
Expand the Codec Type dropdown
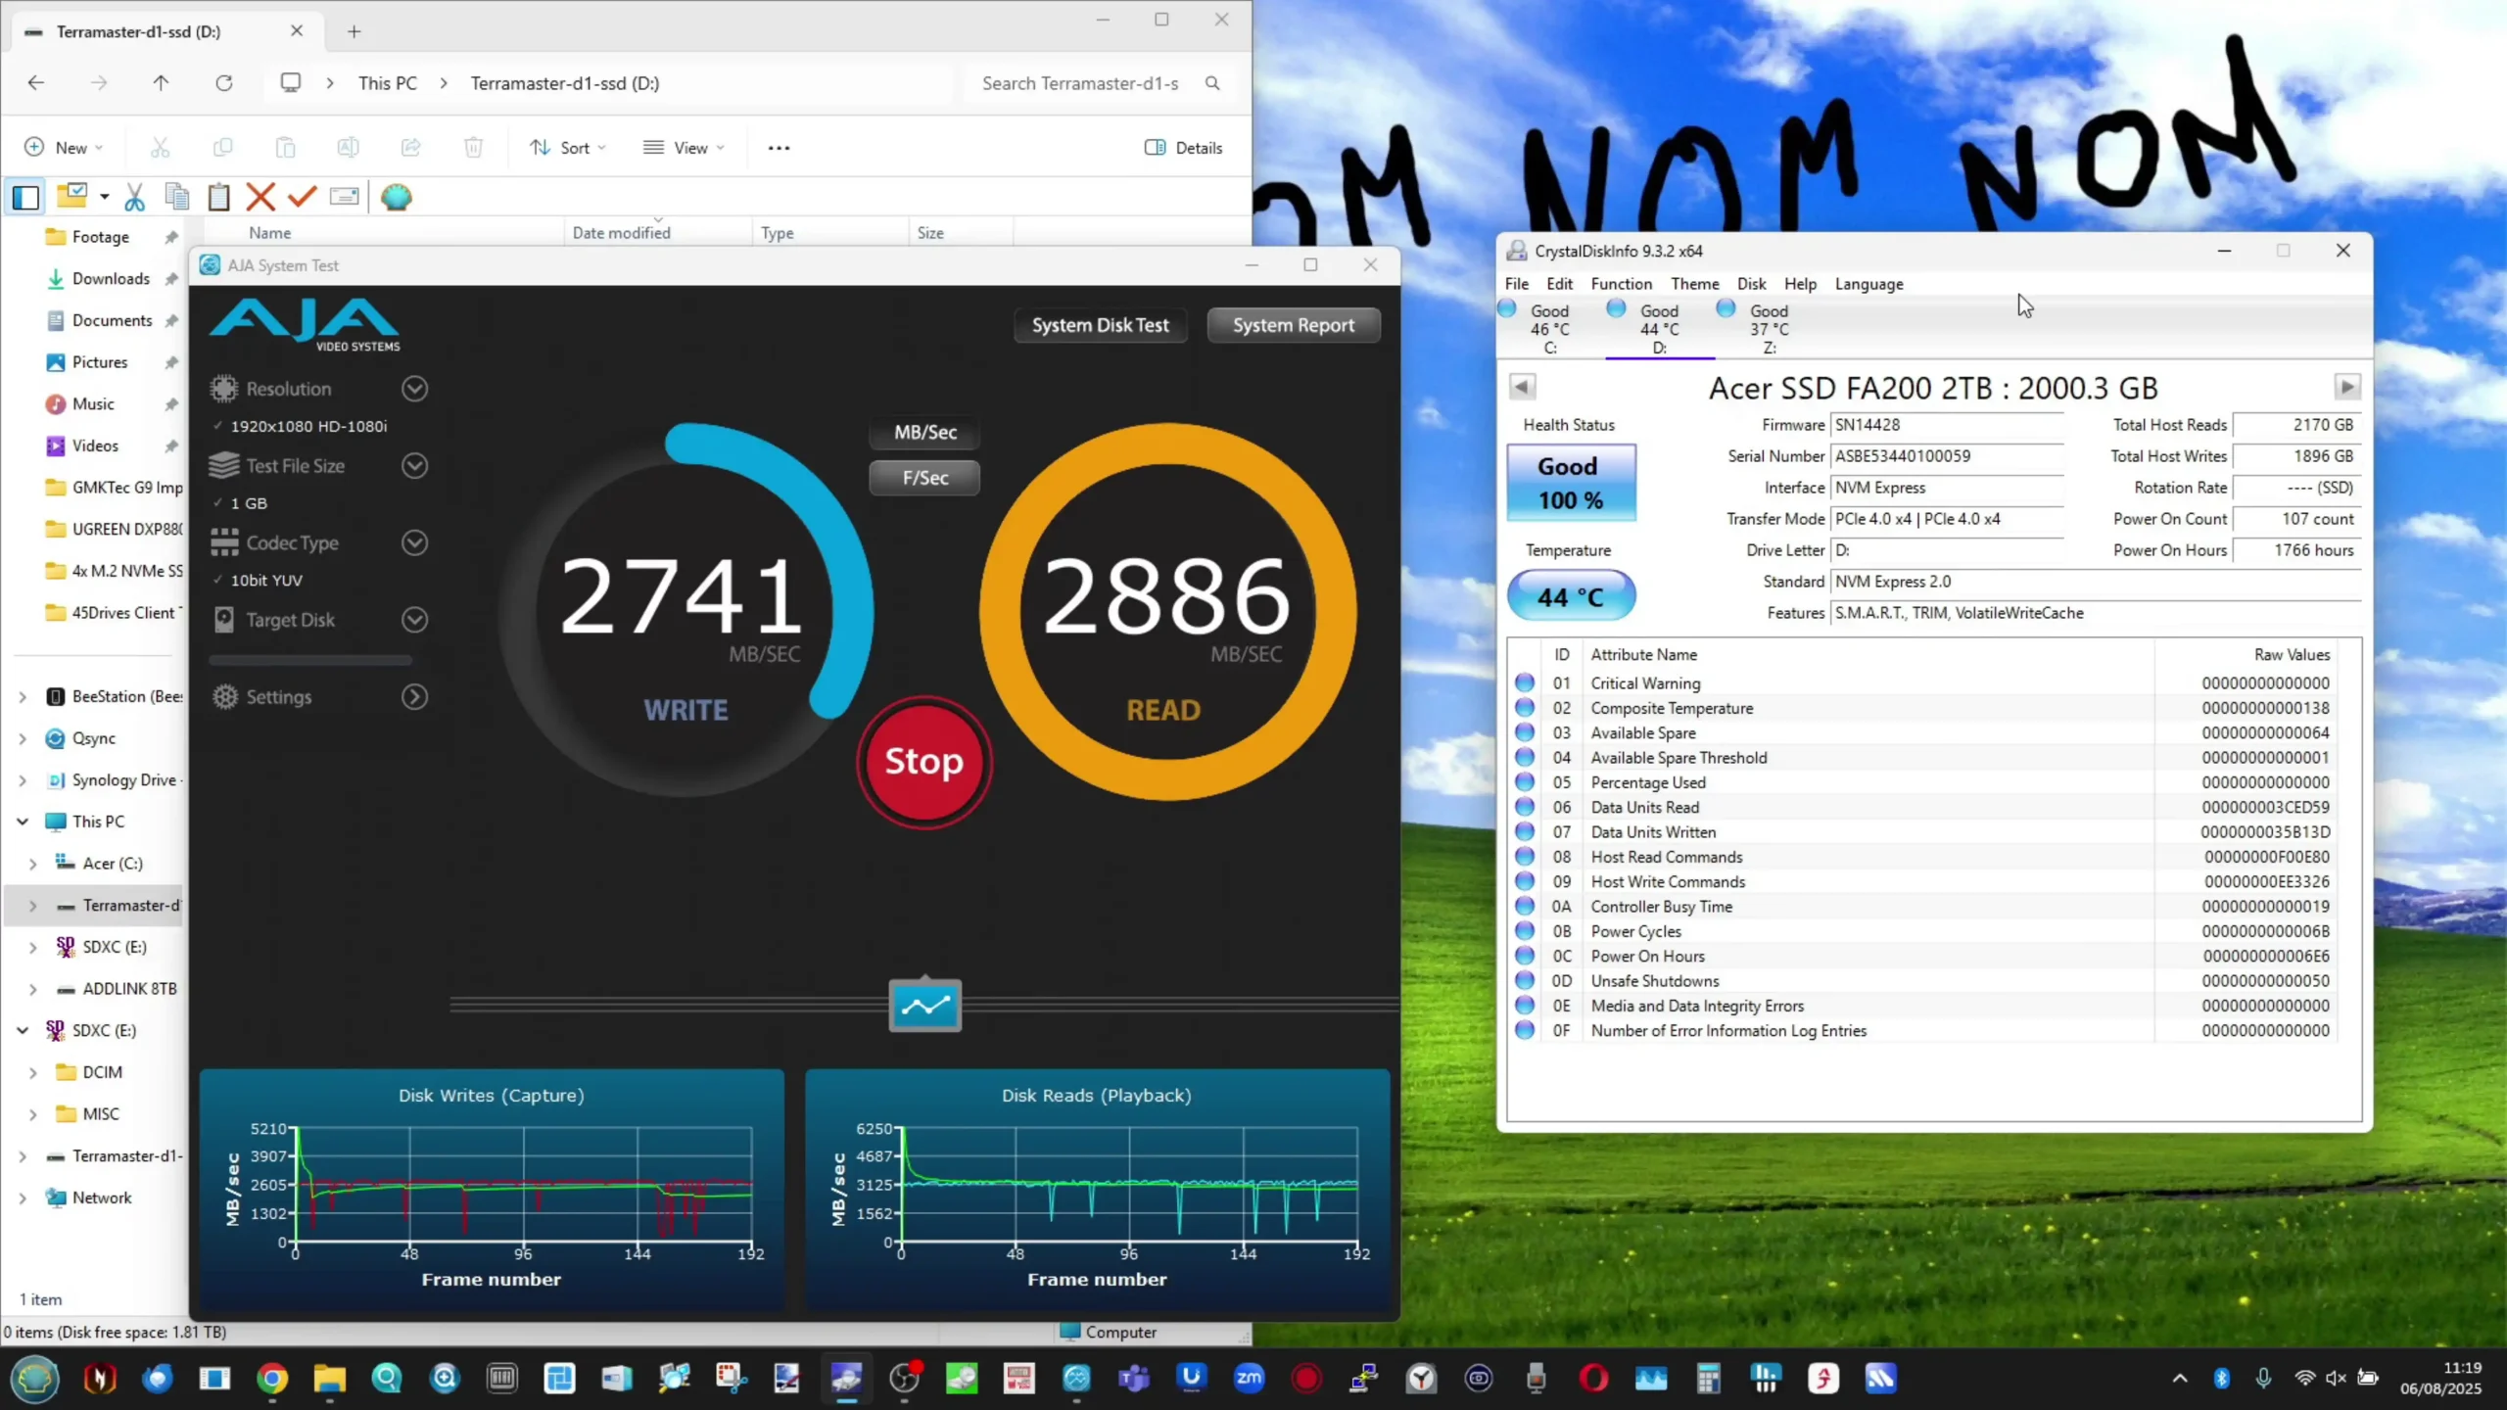pos(414,542)
